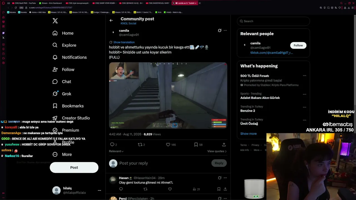This screenshot has width=356, height=200.
Task: Open the Twitch icon in Opera's sidebar
Action: [3, 33]
